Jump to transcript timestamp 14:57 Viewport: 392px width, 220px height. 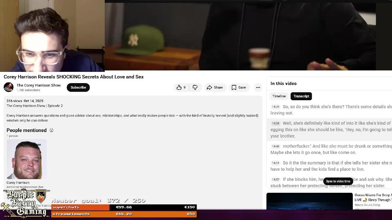click(276, 180)
